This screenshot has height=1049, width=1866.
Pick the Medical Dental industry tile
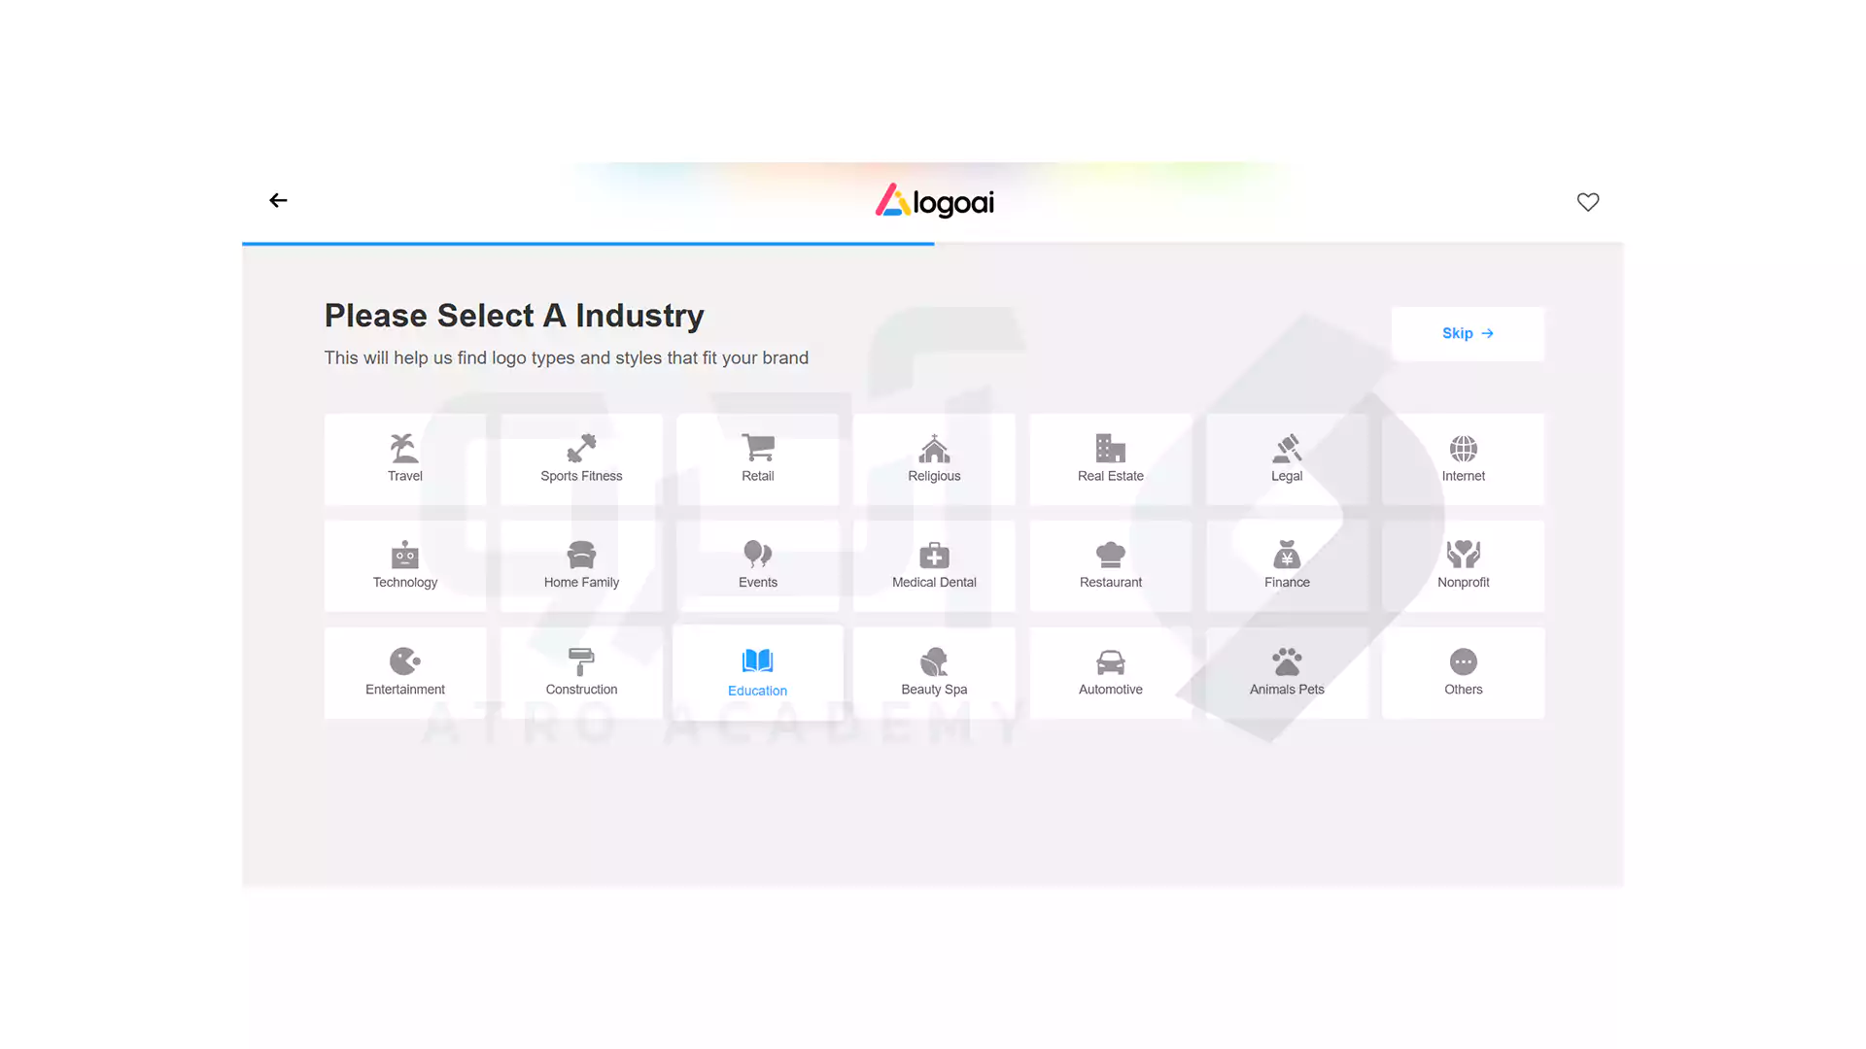click(934, 566)
